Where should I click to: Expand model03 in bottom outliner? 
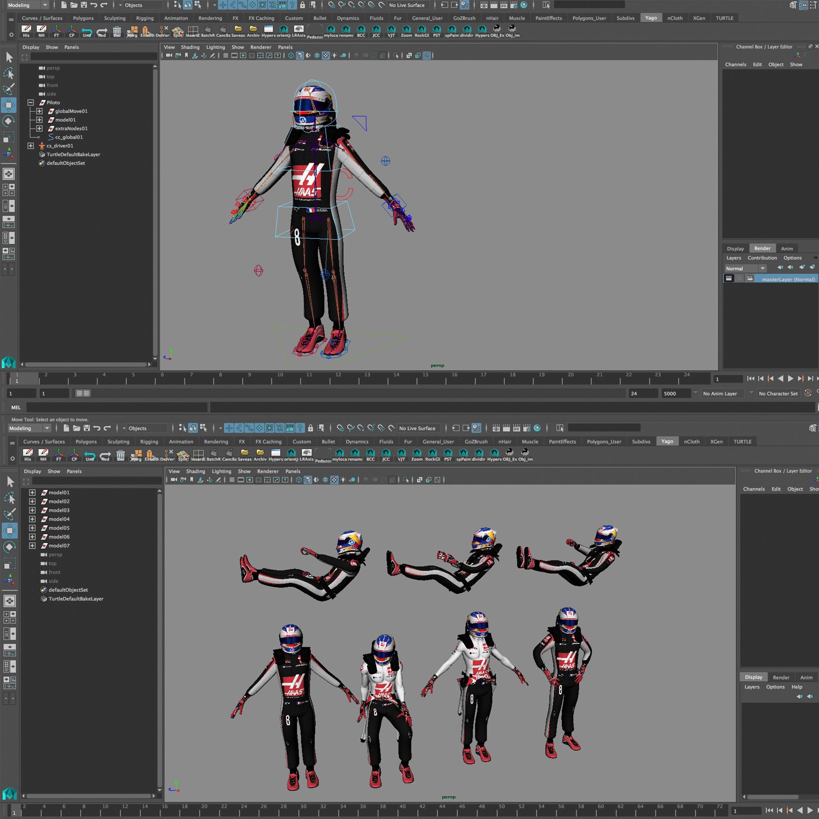(x=32, y=510)
